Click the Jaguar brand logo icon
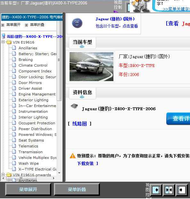This screenshot has height=199, width=190. 77,23
